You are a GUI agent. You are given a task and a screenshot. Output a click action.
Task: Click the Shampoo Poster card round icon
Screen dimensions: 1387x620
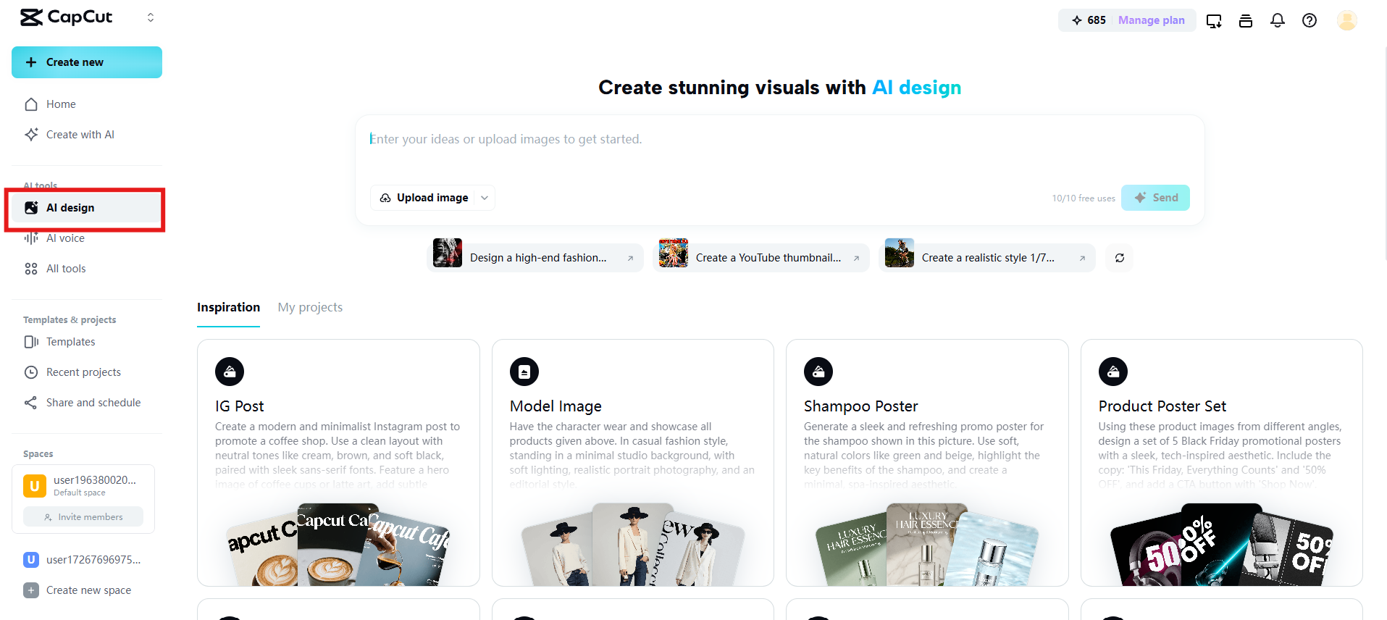818,372
